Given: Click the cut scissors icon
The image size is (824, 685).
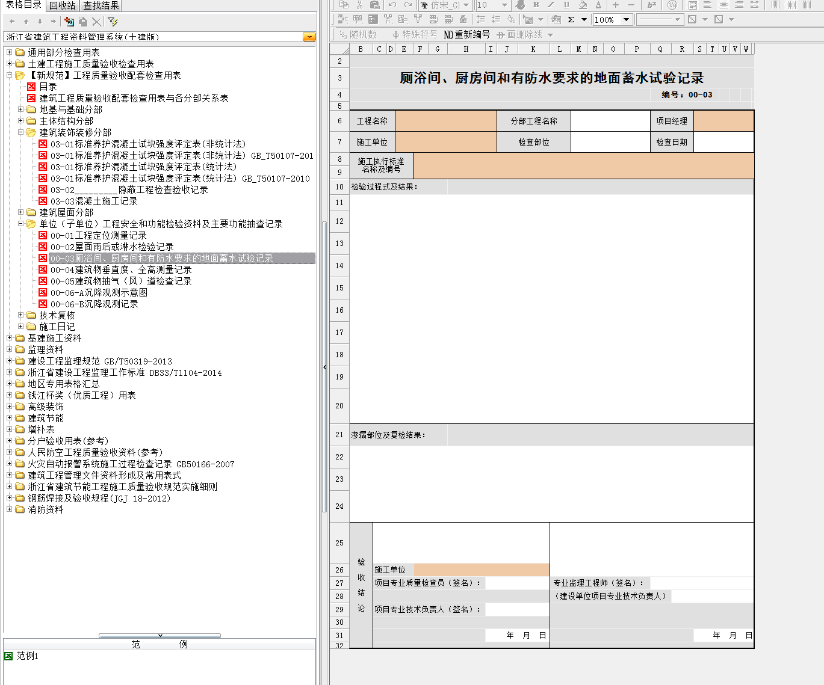Looking at the screenshot, I should tap(359, 4).
